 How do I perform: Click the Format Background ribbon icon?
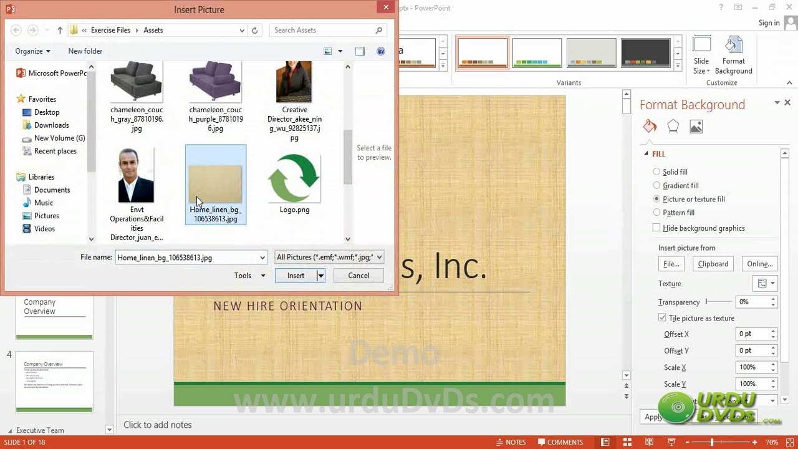click(x=734, y=56)
